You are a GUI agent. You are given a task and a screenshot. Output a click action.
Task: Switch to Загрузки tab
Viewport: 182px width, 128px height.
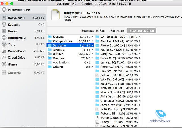tap(117, 31)
